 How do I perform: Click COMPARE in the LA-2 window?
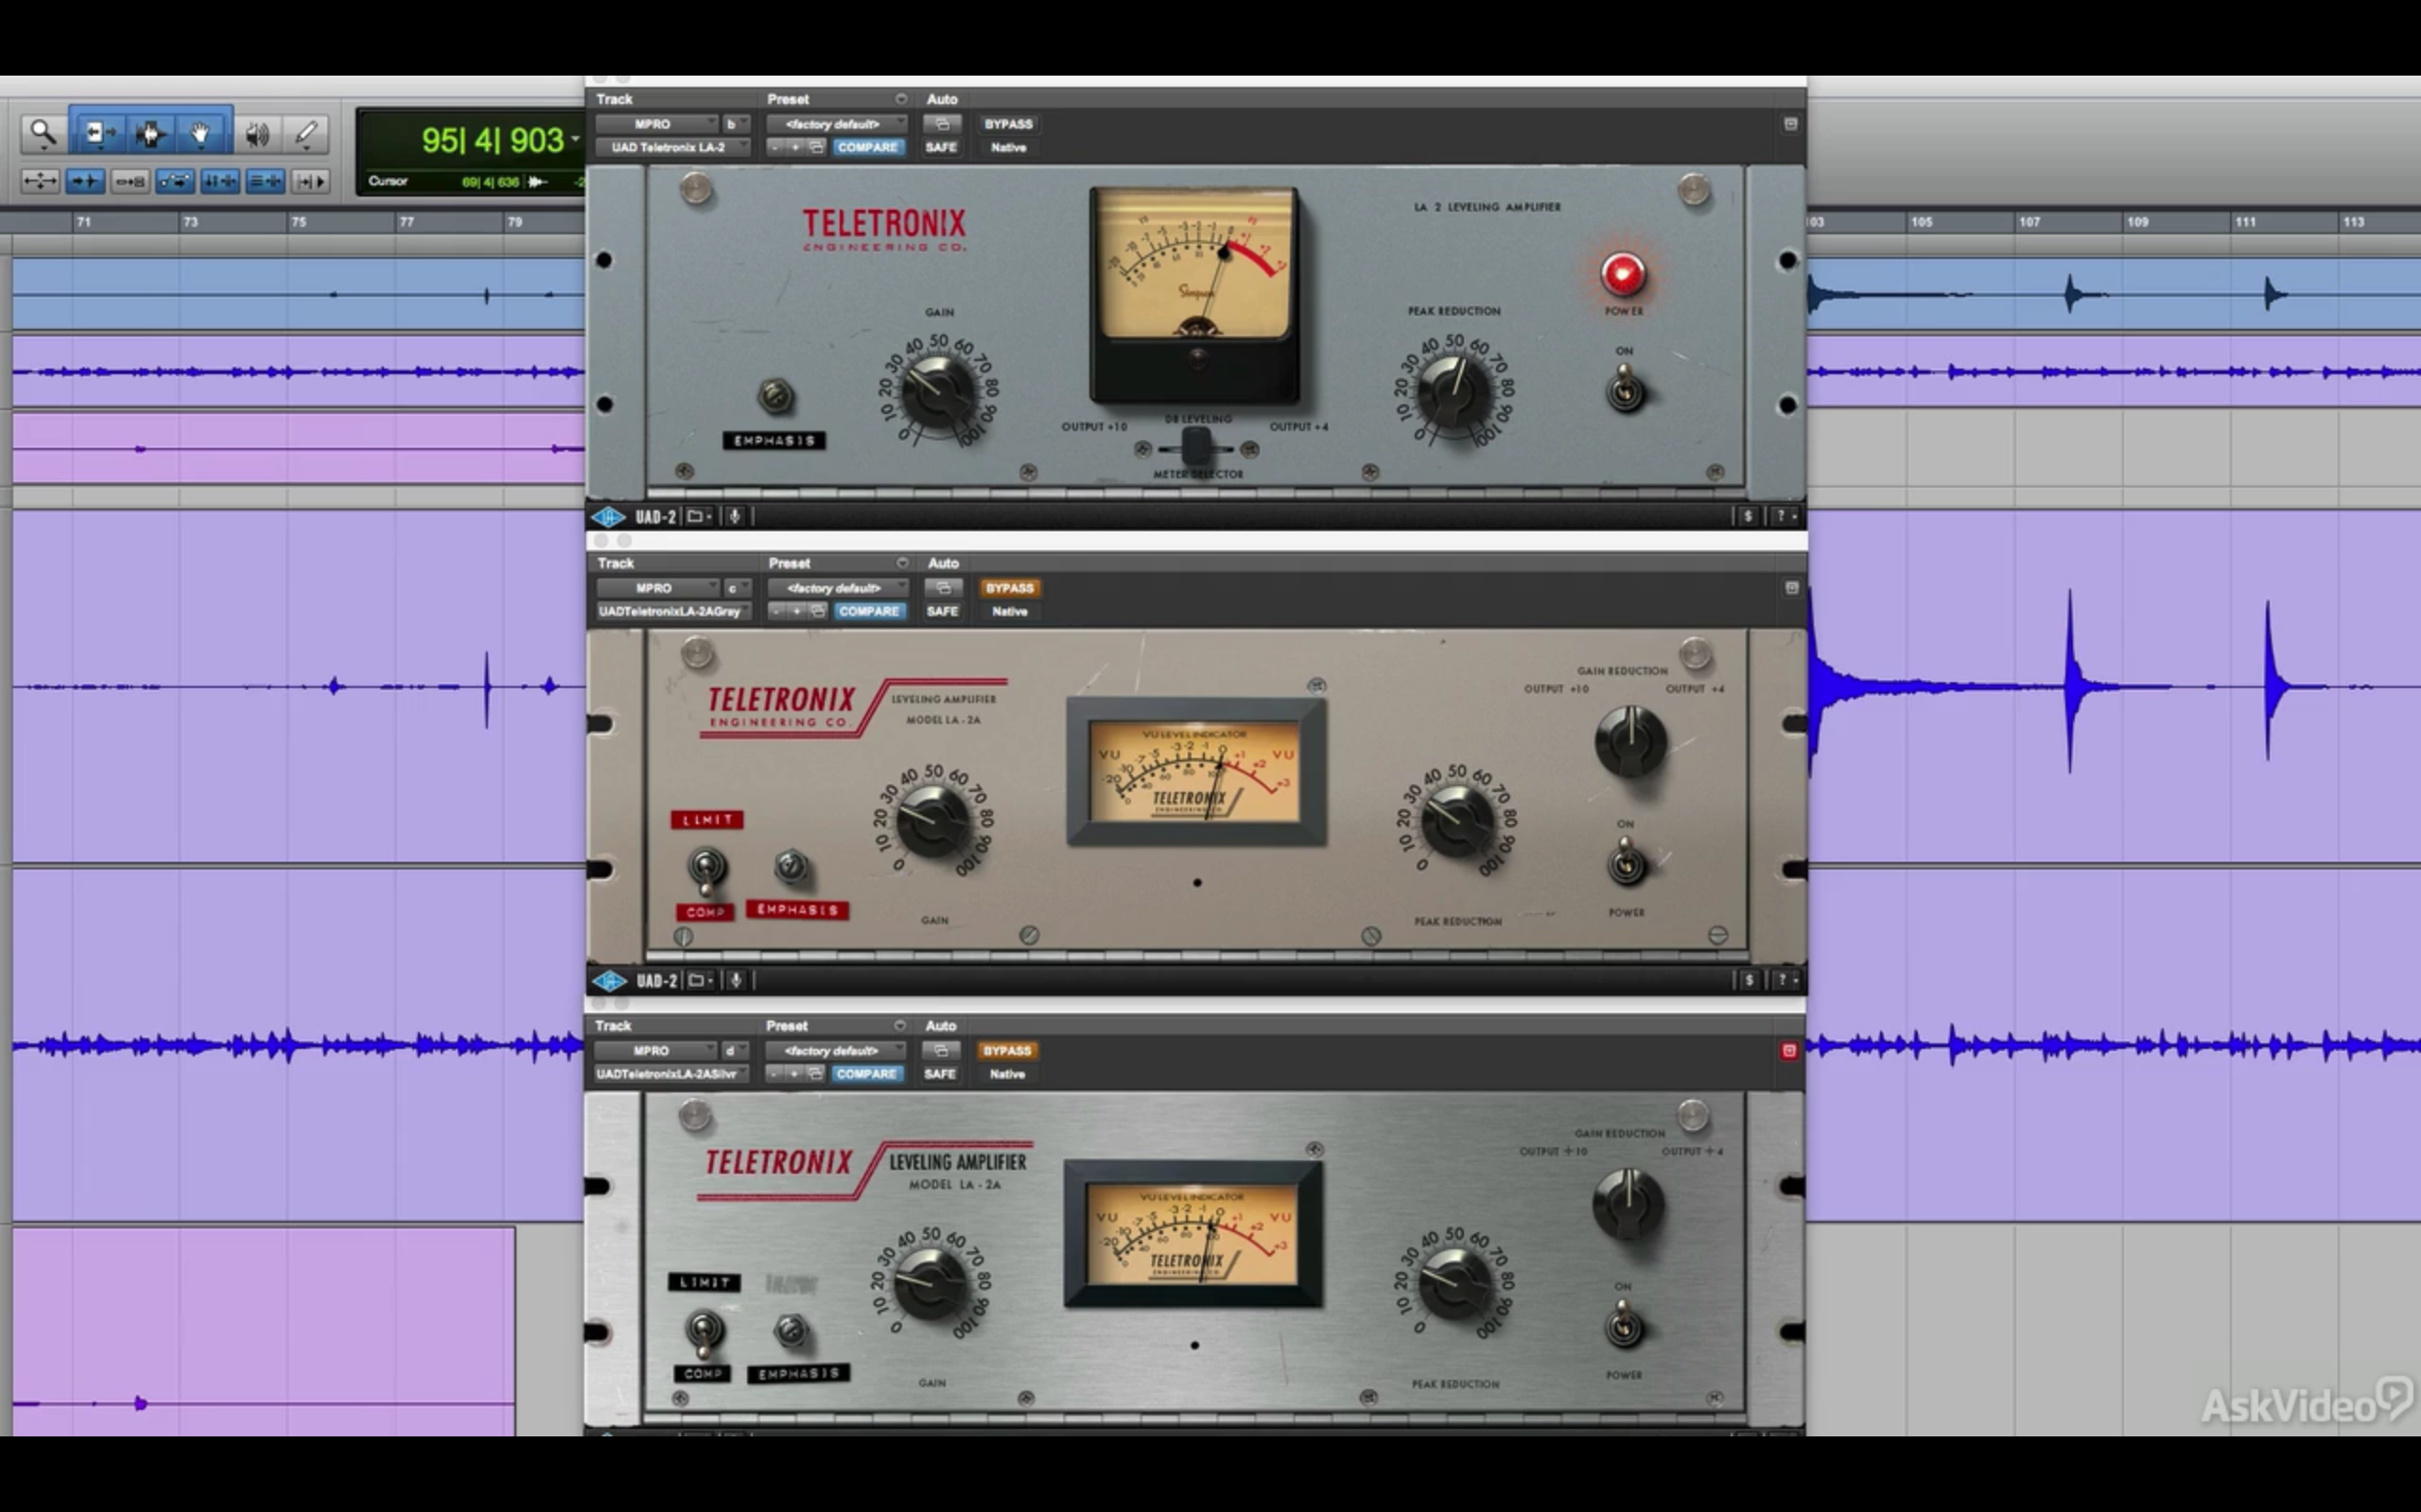coord(867,147)
